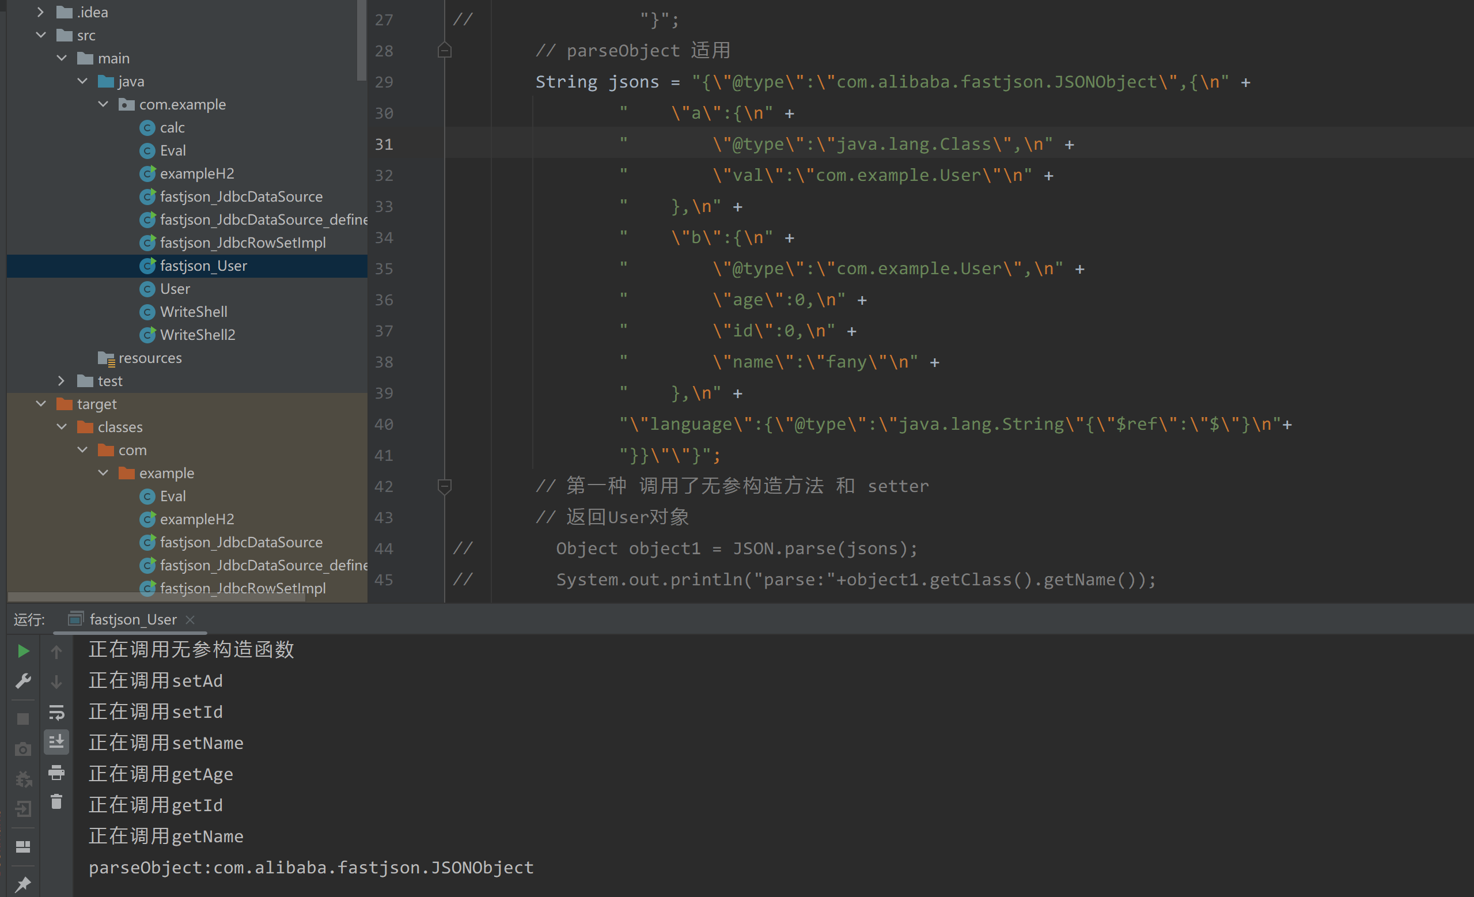
Task: Expand the test folder
Action: 62,381
